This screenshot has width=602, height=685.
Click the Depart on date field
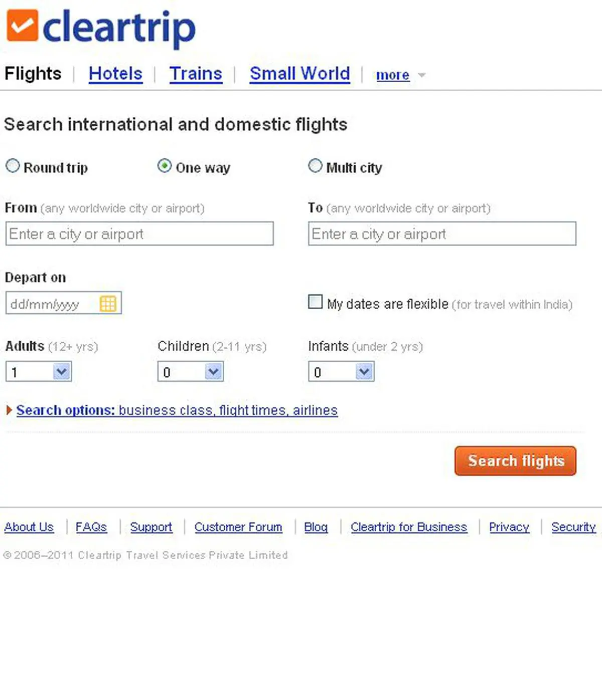[x=63, y=303]
